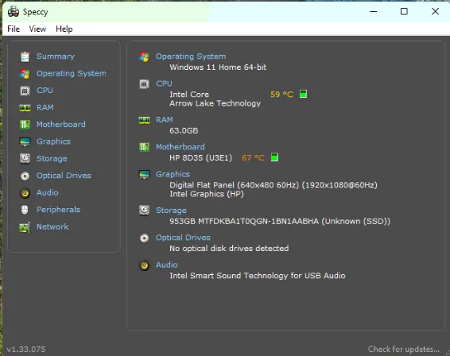The image size is (450, 356).
Task: Open Storage via its hard drive icon
Action: (x=25, y=158)
